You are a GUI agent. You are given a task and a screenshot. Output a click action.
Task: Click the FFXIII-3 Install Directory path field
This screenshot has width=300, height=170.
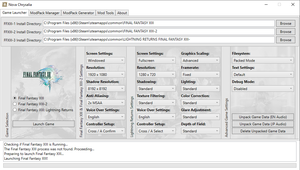point(159,40)
